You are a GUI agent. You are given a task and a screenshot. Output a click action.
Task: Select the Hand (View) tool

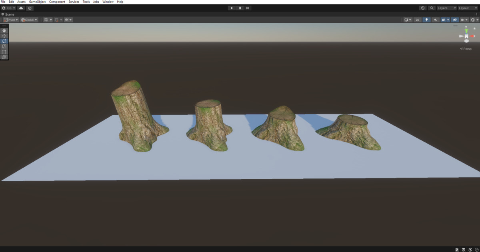[x=4, y=30]
